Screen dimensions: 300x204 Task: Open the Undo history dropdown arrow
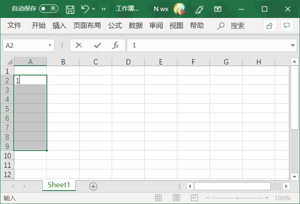click(93, 9)
